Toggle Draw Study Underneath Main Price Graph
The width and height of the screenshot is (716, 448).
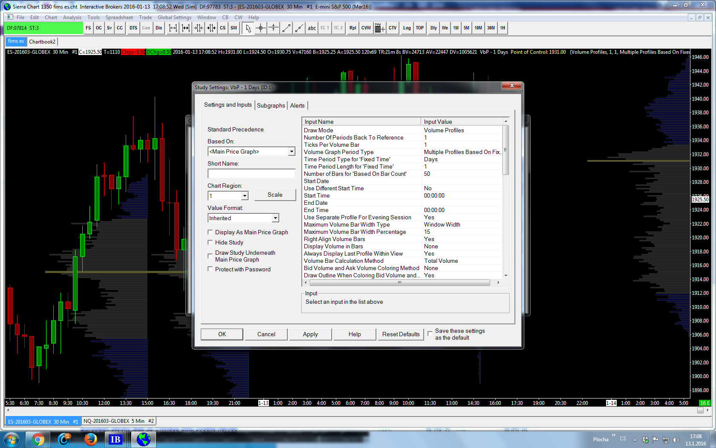[x=210, y=256]
